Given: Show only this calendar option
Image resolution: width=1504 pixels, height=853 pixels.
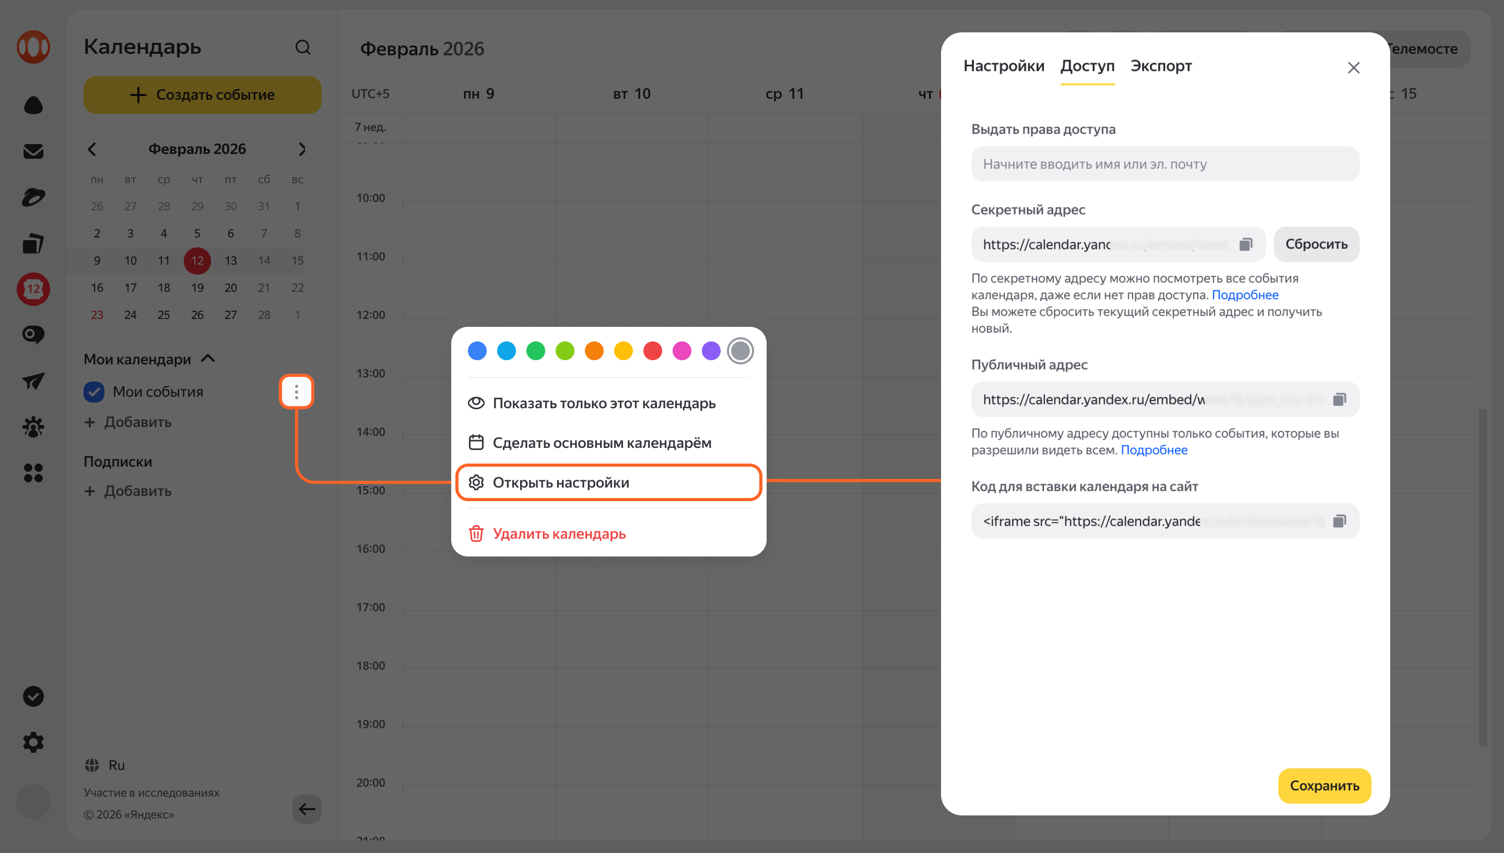Looking at the screenshot, I should (604, 403).
